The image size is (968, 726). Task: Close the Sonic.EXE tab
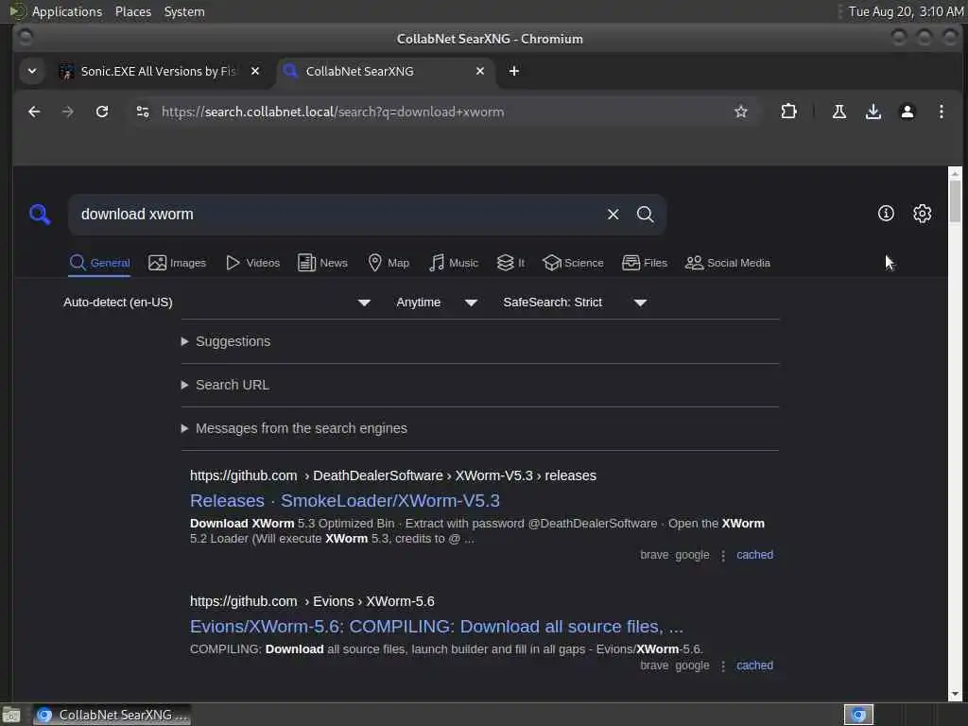(x=255, y=71)
